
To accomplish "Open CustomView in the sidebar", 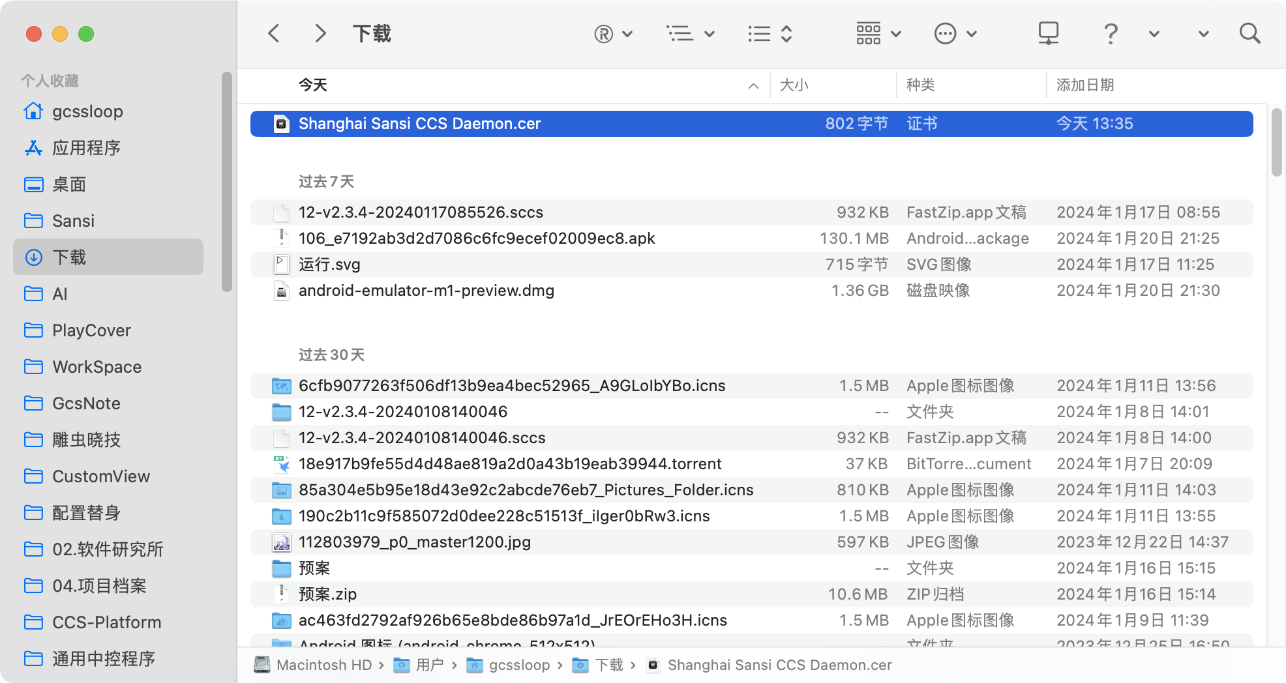I will coord(108,476).
